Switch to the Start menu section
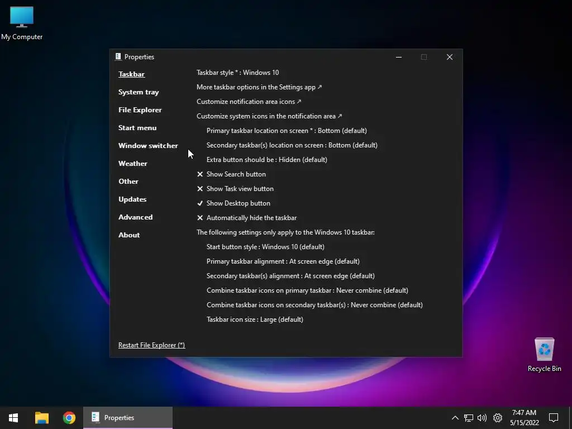This screenshot has height=429, width=572. [137, 128]
